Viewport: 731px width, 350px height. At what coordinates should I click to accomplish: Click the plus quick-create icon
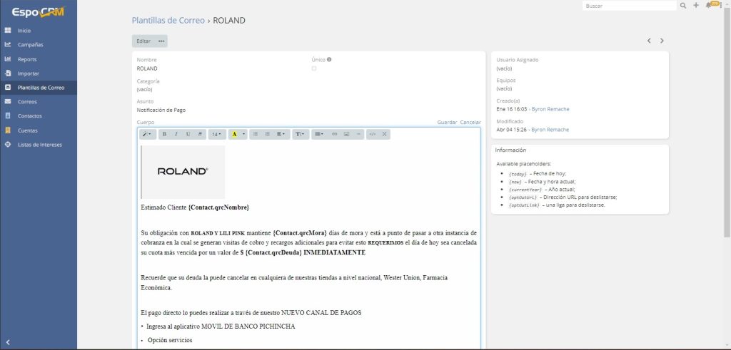click(696, 6)
